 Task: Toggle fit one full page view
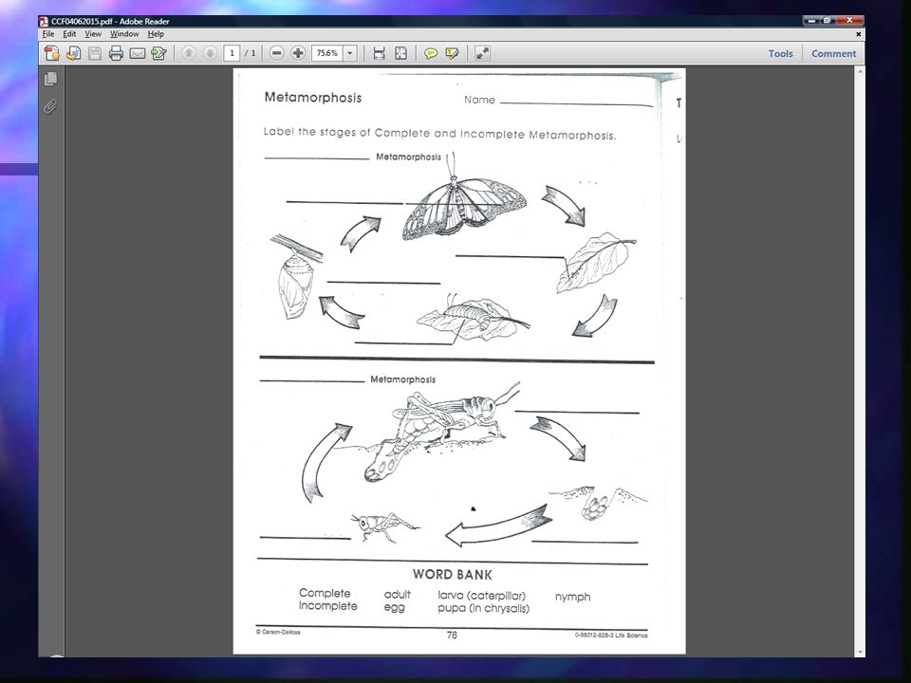[400, 53]
